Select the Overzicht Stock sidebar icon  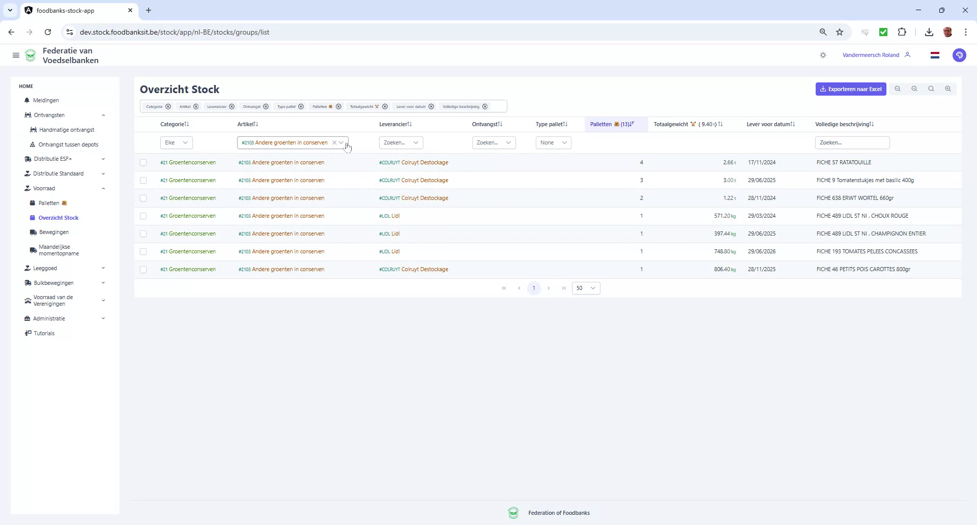click(x=33, y=218)
